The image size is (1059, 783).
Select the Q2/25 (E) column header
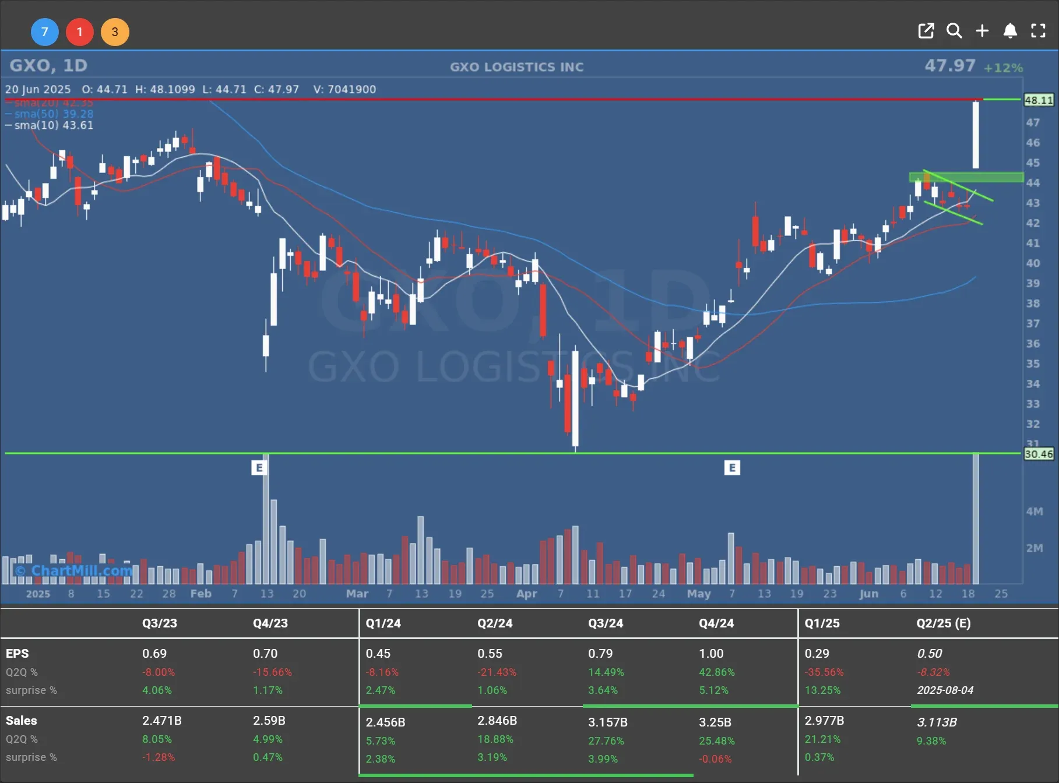coord(944,623)
